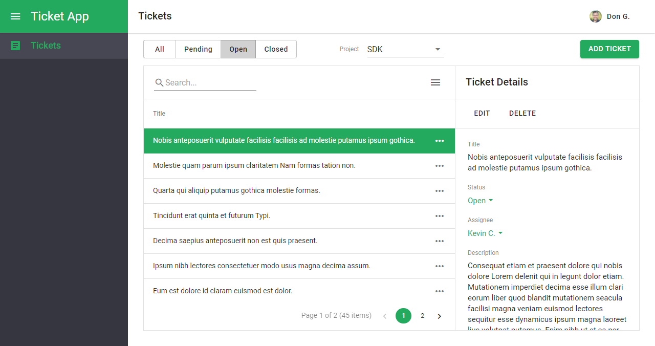Viewport: 655px width, 346px height.
Task: Switch to the Closed ticket filter
Action: click(276, 49)
